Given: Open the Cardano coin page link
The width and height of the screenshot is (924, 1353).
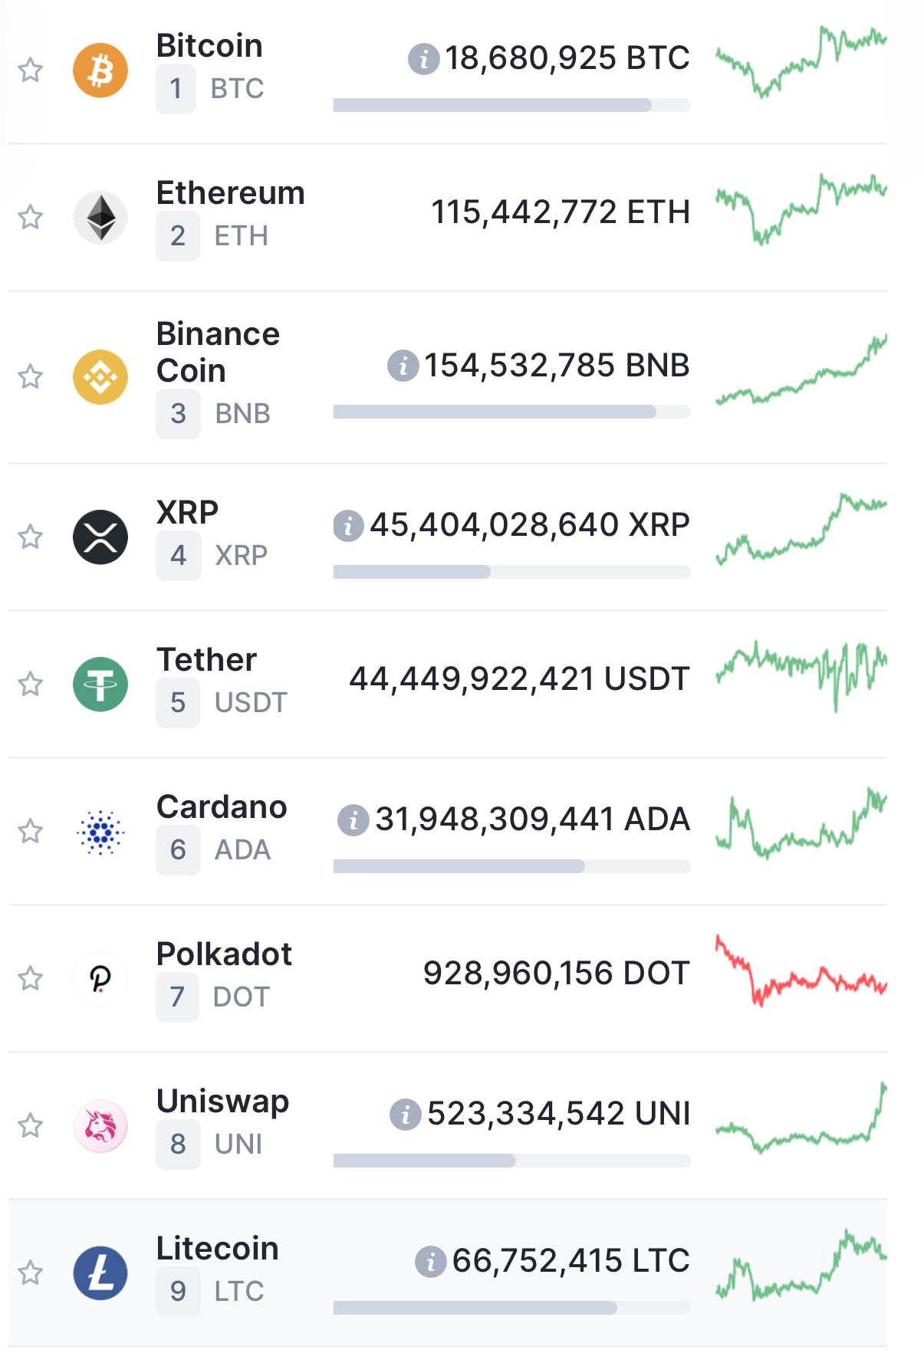Looking at the screenshot, I should [x=222, y=807].
